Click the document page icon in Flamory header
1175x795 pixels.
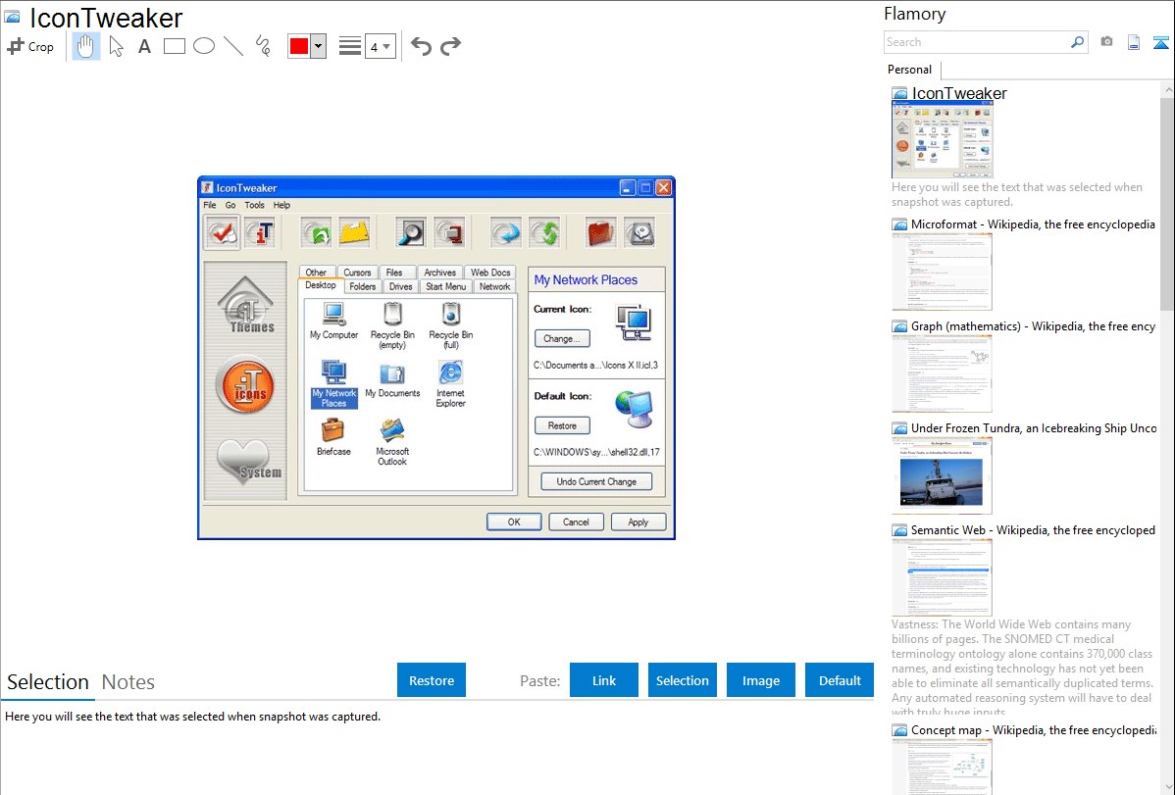coord(1134,42)
